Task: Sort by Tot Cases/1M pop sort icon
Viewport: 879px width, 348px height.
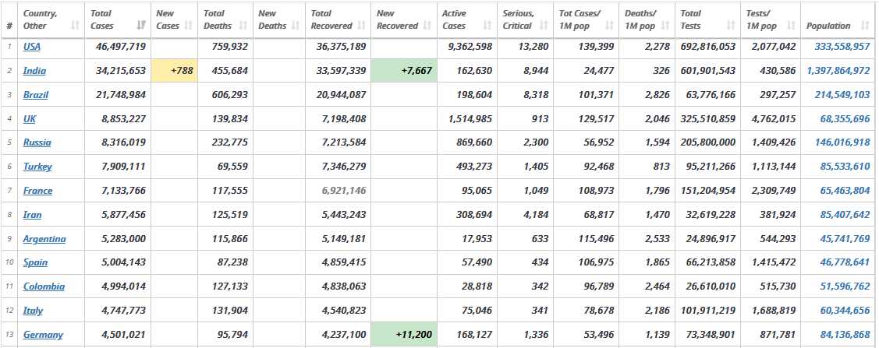Action: [x=609, y=26]
